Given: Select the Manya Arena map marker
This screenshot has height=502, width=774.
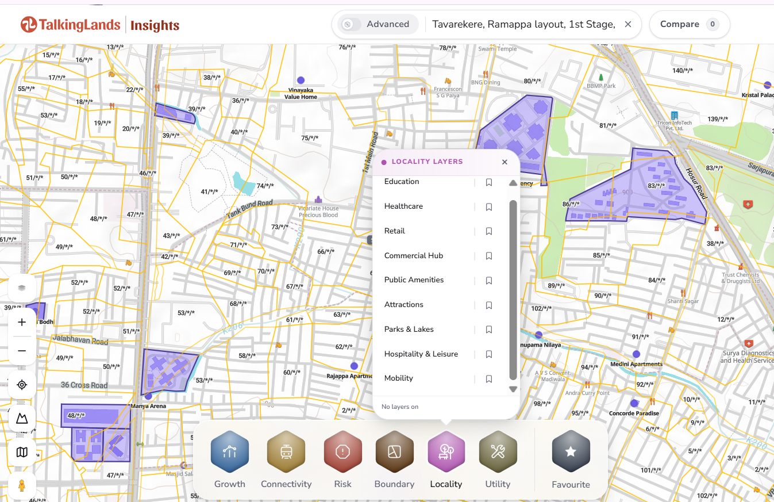Looking at the screenshot, I should [148, 396].
